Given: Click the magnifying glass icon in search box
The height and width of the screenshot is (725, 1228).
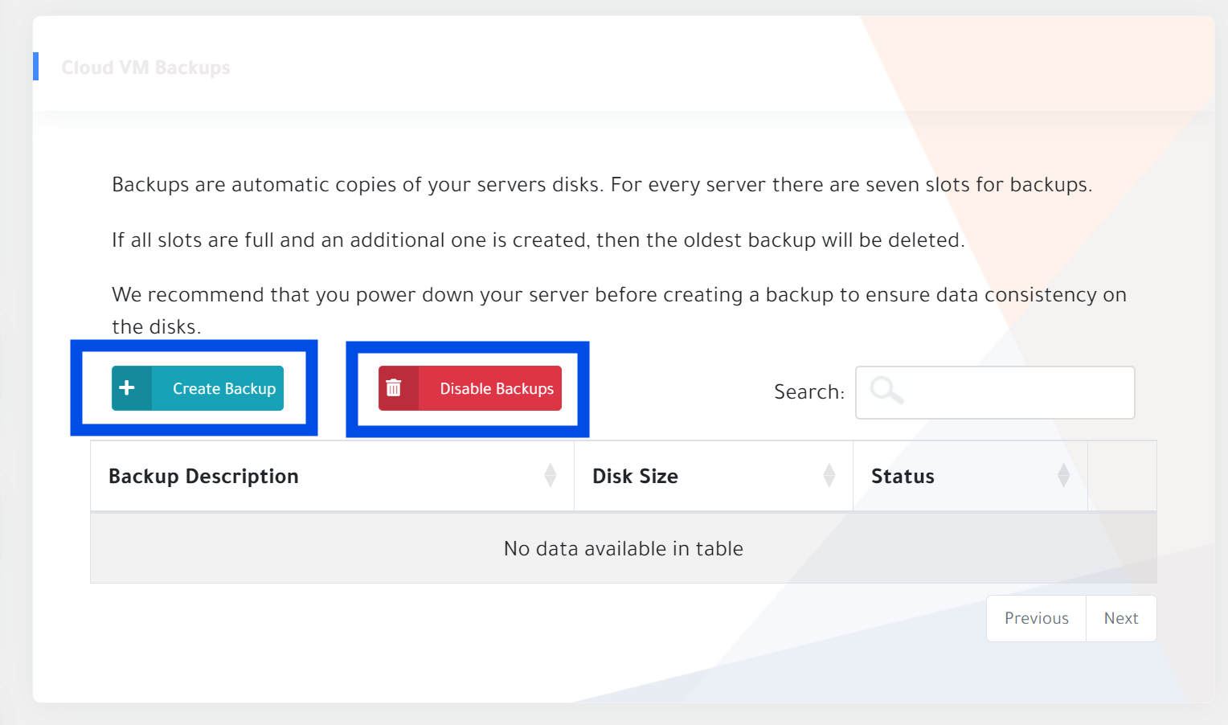Looking at the screenshot, I should click(886, 391).
